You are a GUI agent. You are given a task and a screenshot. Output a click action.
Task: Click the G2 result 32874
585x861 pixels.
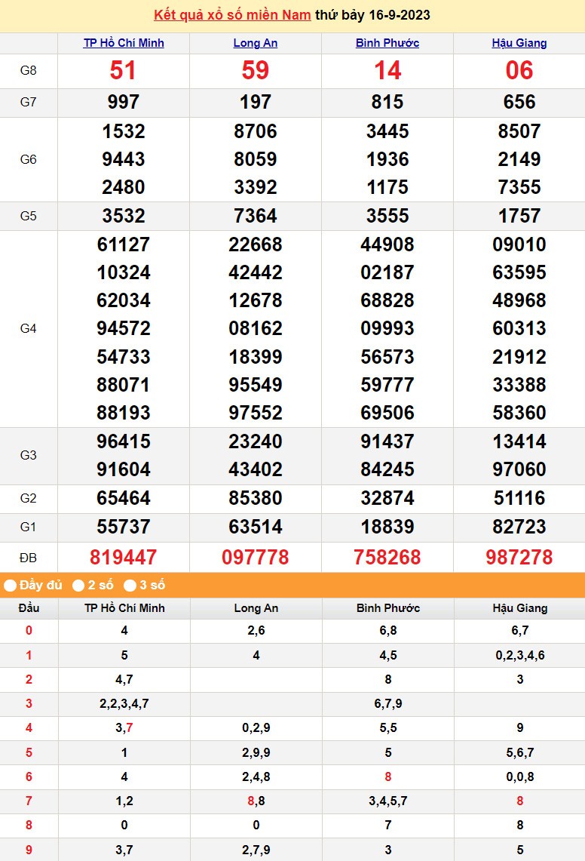pos(387,498)
